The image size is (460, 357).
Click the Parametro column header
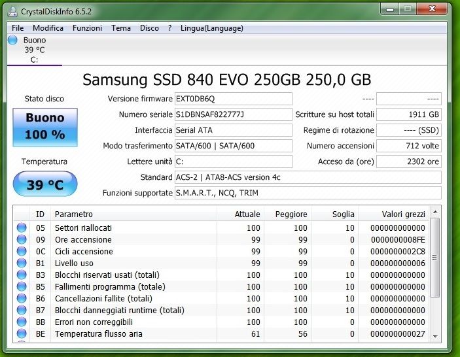tap(133, 214)
